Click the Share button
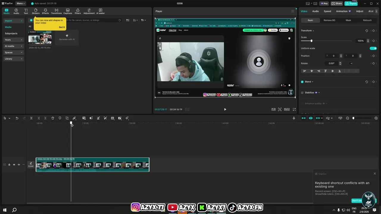The height and width of the screenshot is (214, 381). pos(337,4)
